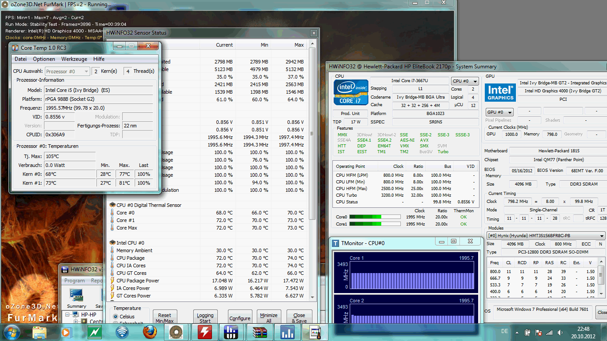Click the memory frequency table scrollbar
This screenshot has height=341, width=607.
602,278
